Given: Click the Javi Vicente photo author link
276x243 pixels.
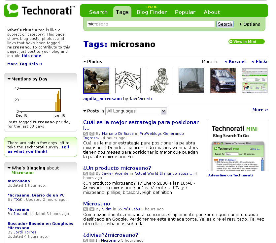Looking at the screenshot, I should coord(141,99).
